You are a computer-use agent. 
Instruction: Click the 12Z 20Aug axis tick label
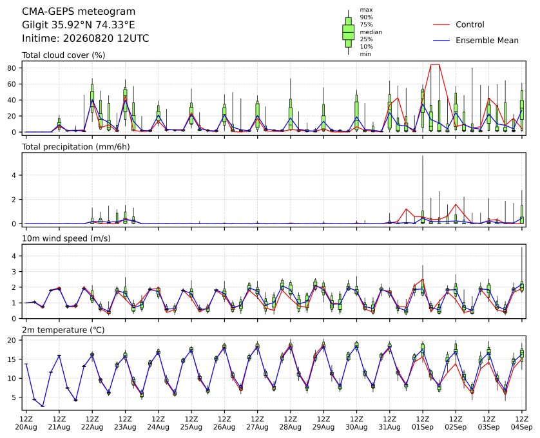(26, 423)
